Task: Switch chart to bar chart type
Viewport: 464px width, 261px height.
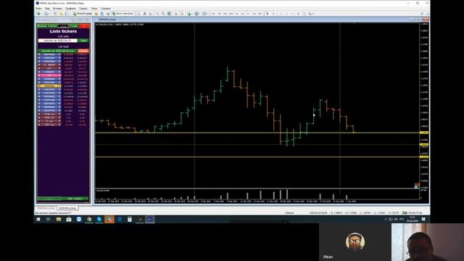Action: coord(138,14)
